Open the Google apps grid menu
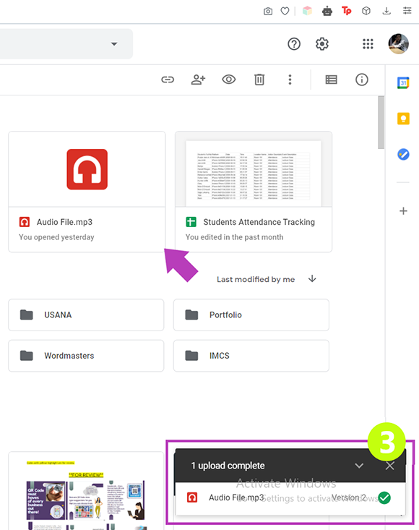Screen dimensions: 419x530 368,44
